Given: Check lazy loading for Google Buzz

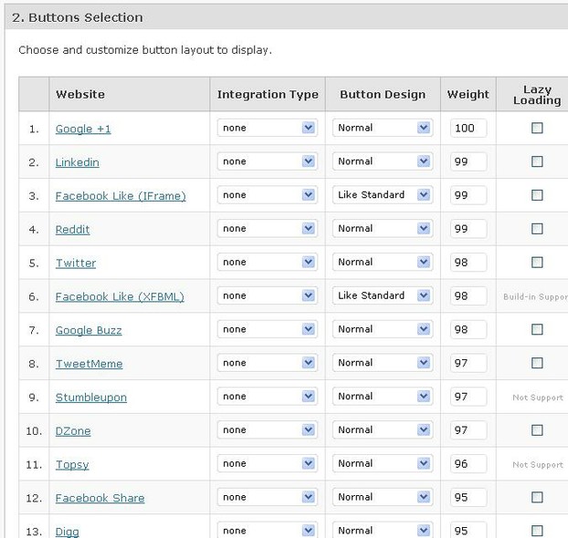Looking at the screenshot, I should coord(537,329).
